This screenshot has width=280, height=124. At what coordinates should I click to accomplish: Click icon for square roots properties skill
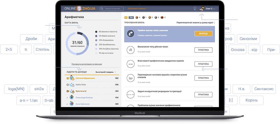tap(130, 64)
